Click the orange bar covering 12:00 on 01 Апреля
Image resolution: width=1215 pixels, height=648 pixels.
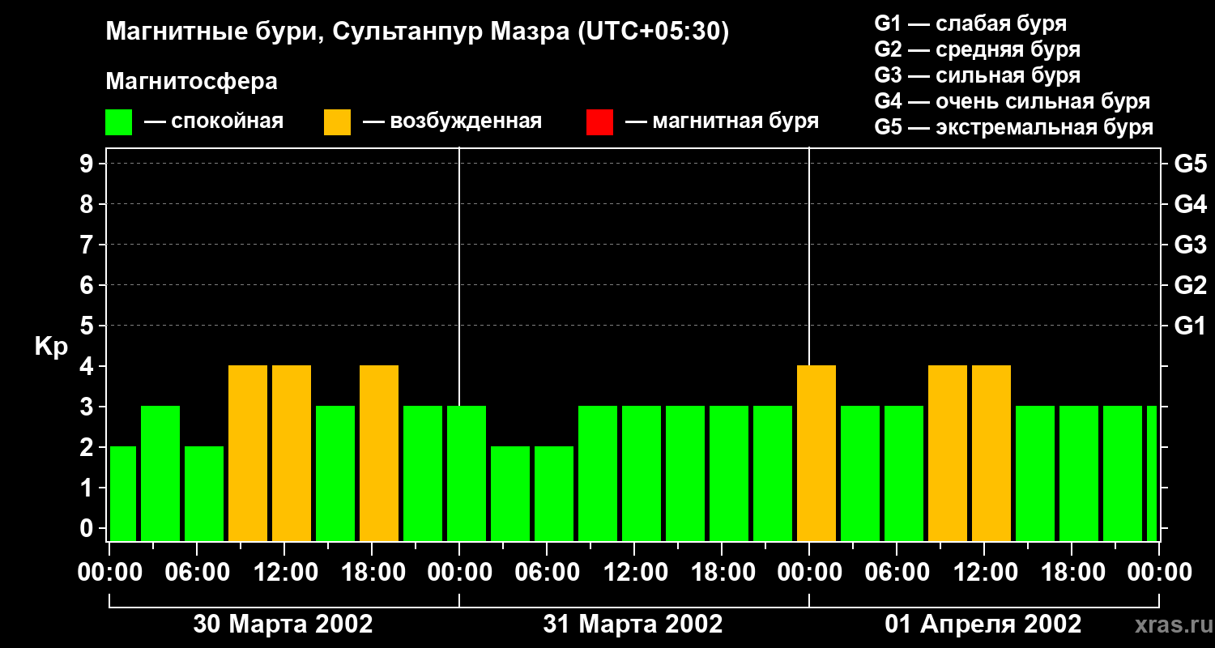991,454
